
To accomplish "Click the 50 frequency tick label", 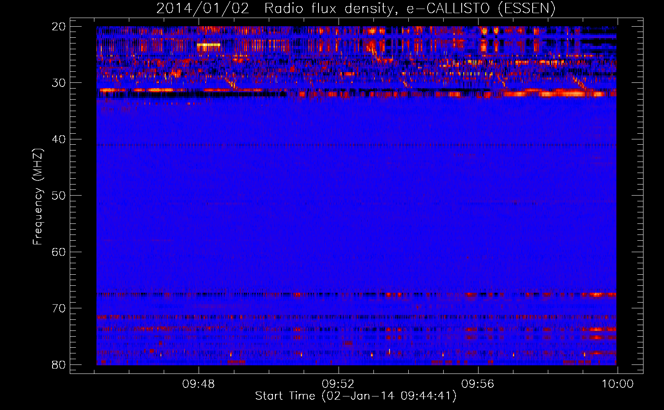I will coord(59,196).
